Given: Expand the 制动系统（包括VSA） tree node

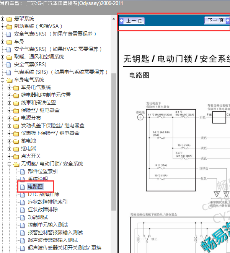Looking at the screenshot, I should (2, 26).
